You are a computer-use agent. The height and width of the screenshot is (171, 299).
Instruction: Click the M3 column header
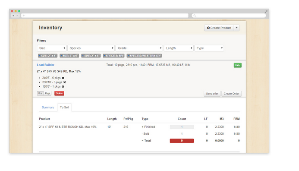click(x=222, y=119)
